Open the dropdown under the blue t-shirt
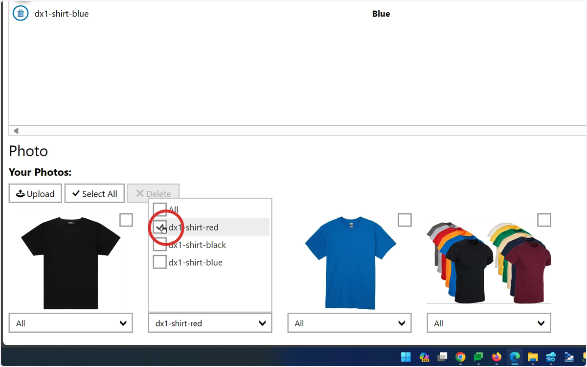This screenshot has width=587, height=367. [349, 323]
